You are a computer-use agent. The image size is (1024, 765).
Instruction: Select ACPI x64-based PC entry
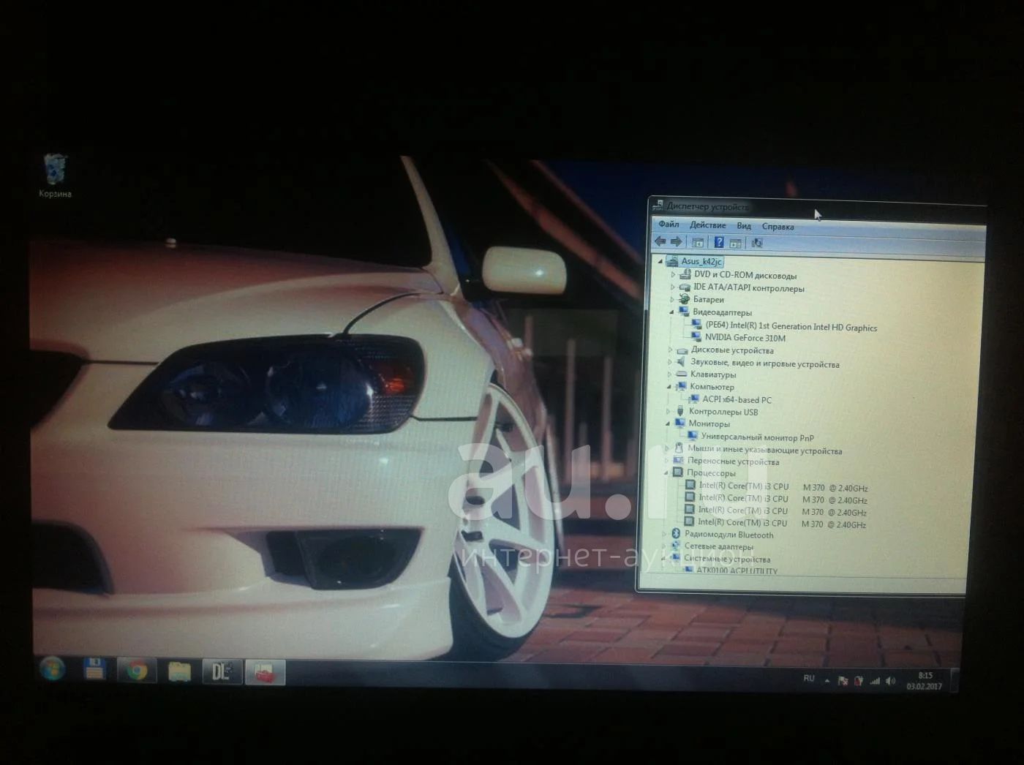pyautogui.click(x=737, y=399)
